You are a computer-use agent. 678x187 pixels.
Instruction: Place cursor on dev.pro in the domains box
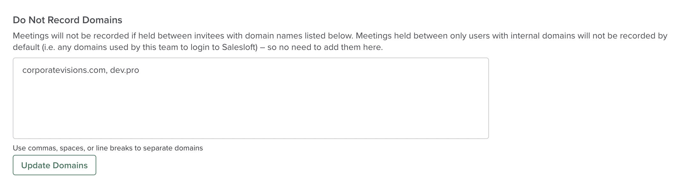pos(124,70)
